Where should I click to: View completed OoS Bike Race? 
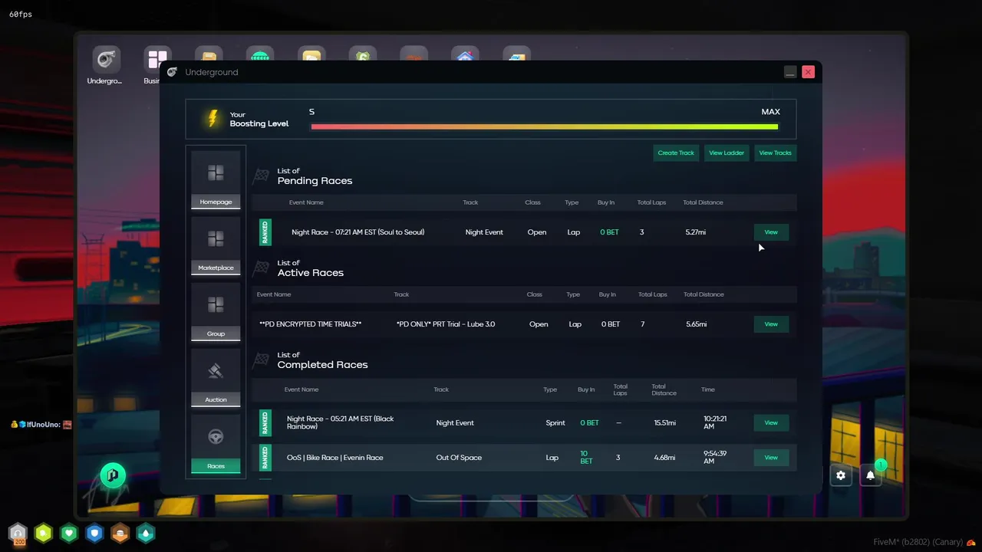(x=771, y=458)
